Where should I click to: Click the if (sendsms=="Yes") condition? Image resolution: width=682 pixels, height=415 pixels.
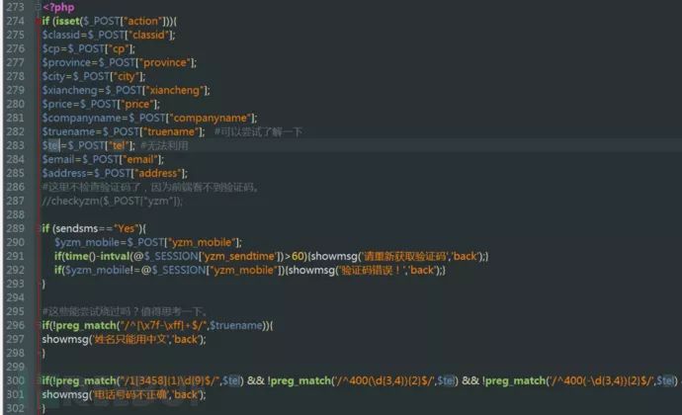click(94, 228)
